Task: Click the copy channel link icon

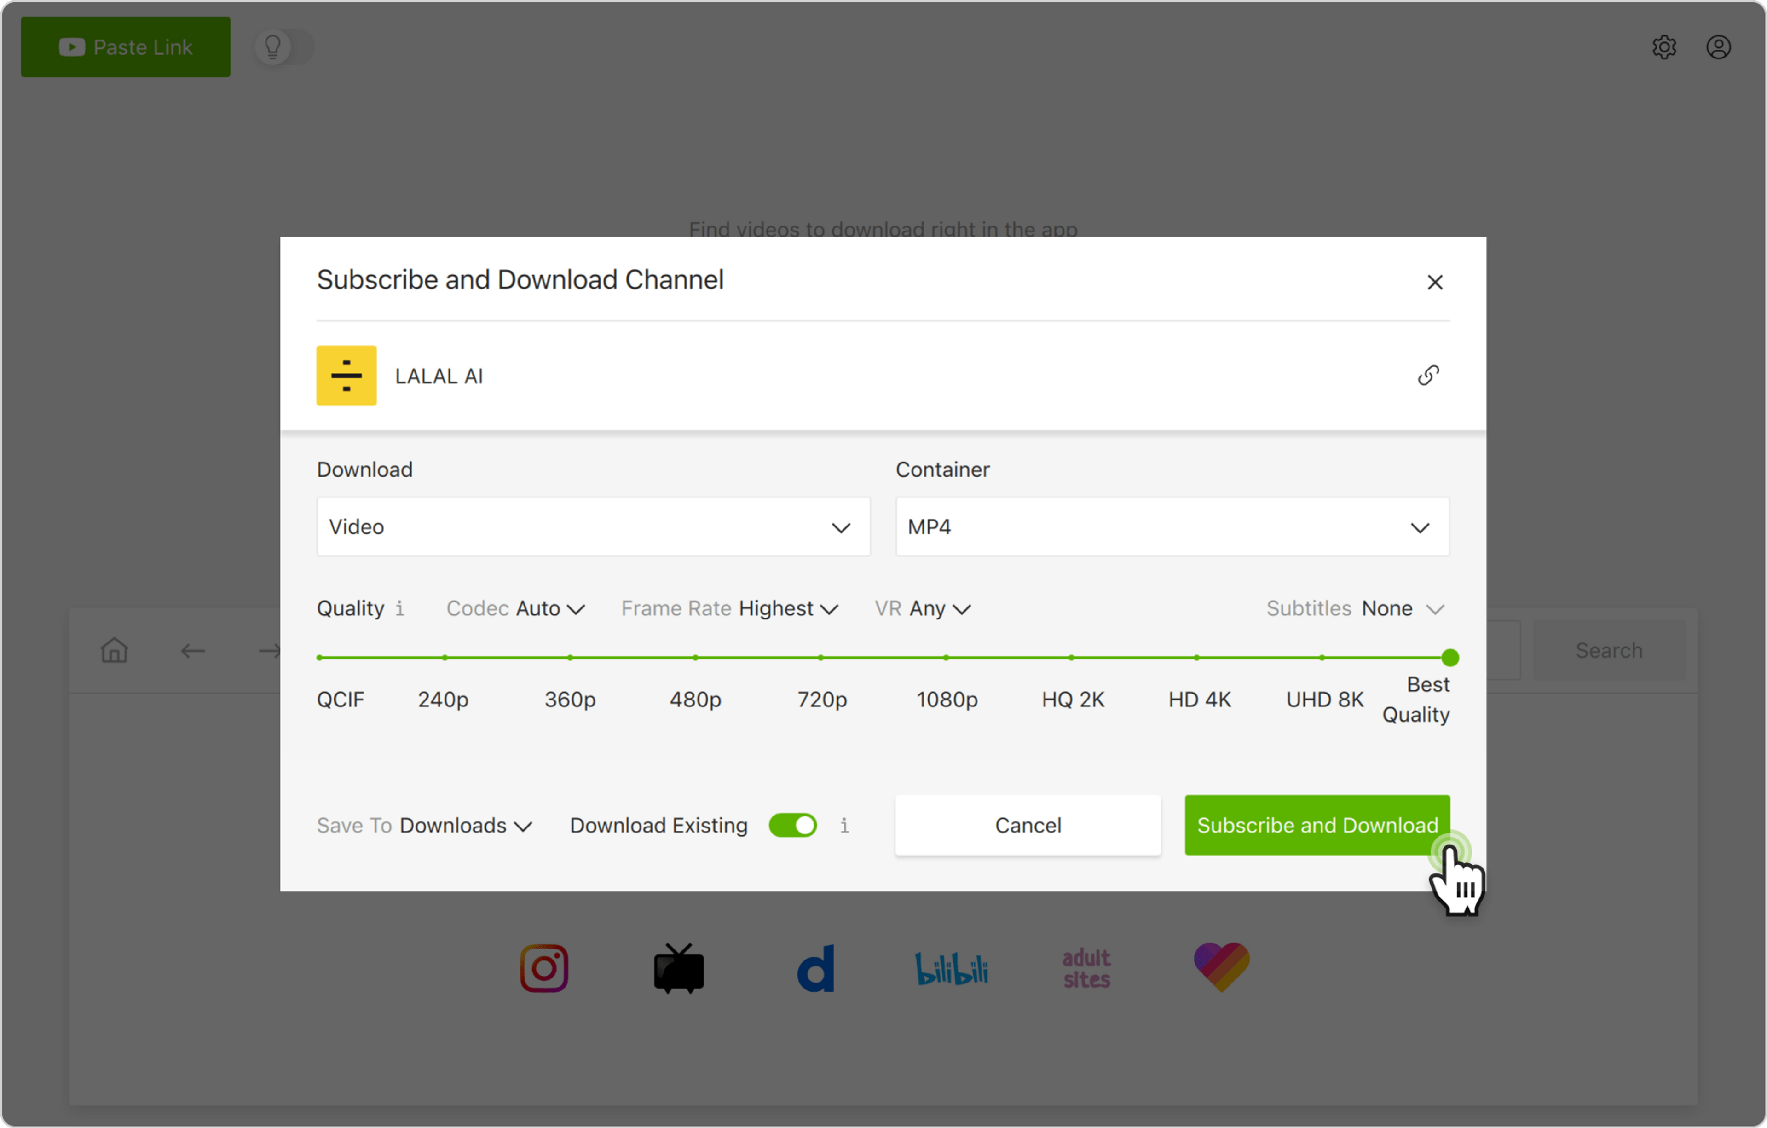Action: coord(1428,376)
